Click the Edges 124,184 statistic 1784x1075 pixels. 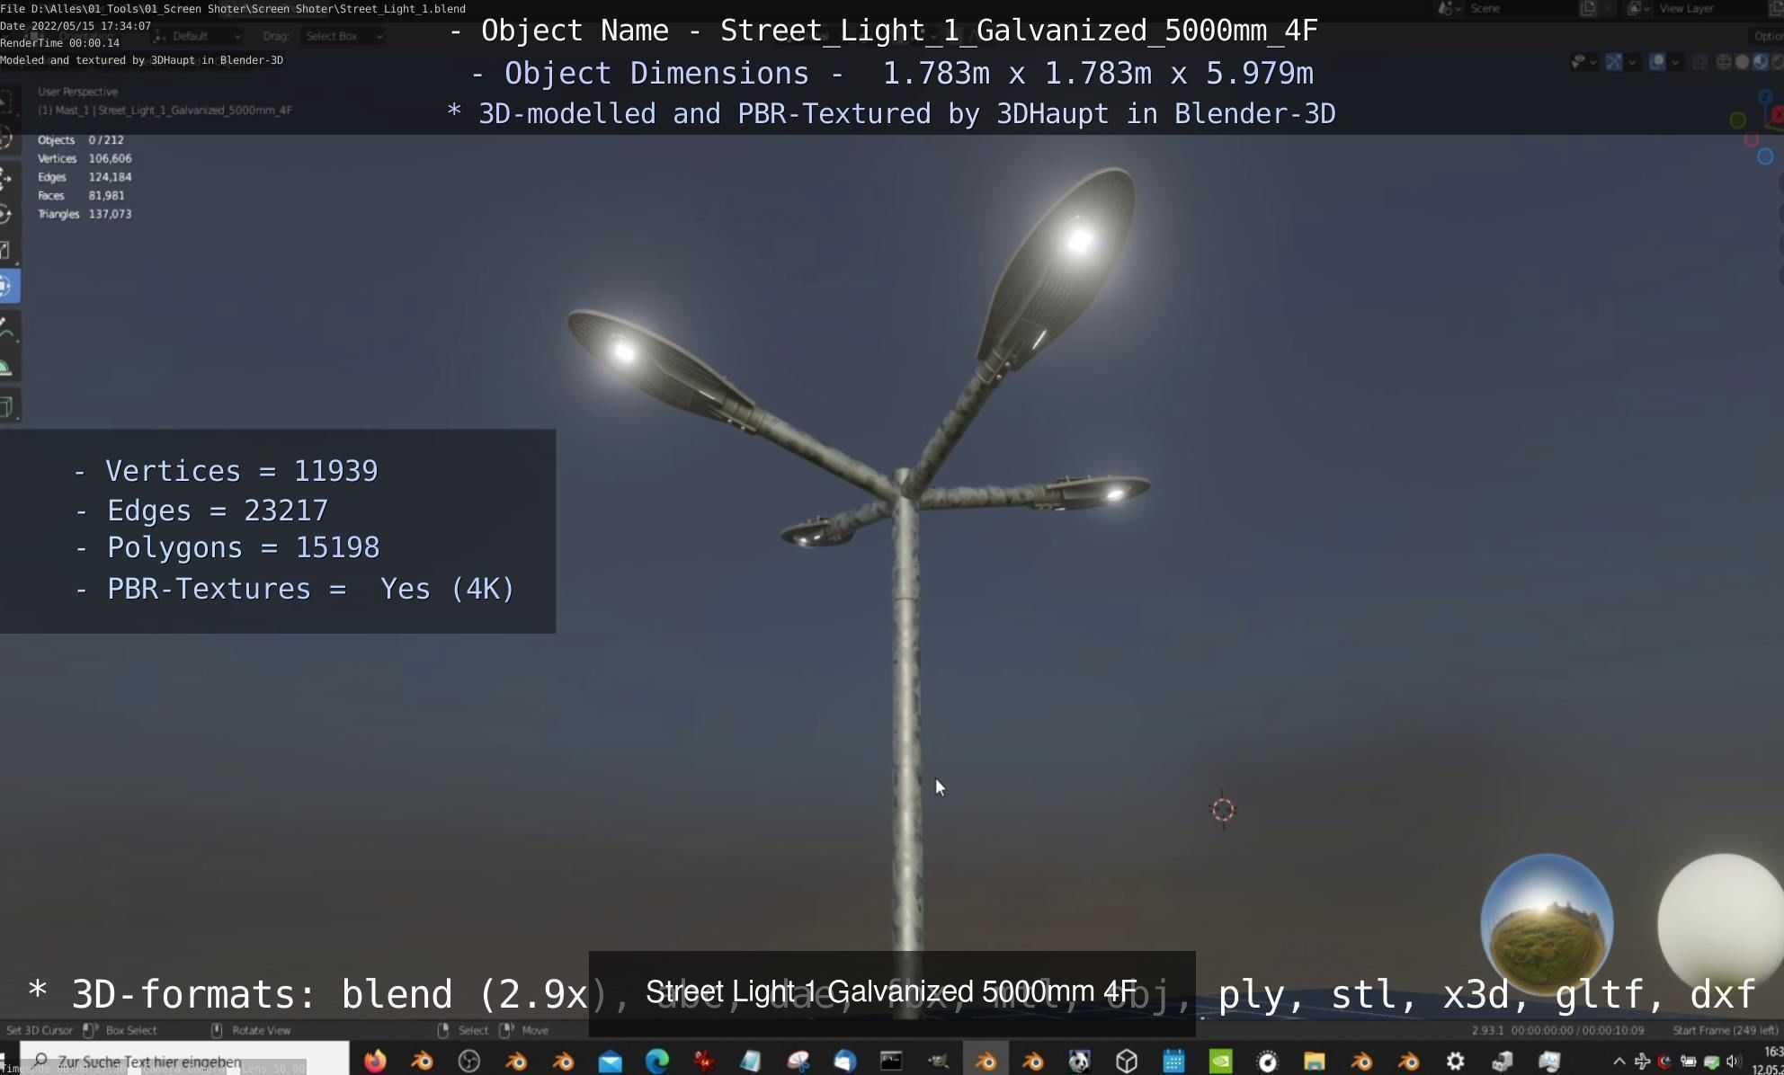pyautogui.click(x=85, y=177)
